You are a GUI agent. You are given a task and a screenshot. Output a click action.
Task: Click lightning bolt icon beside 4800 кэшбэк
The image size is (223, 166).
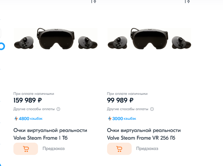(x=16, y=119)
